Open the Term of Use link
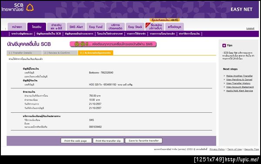Screen dimensions: 261x164 234,149
